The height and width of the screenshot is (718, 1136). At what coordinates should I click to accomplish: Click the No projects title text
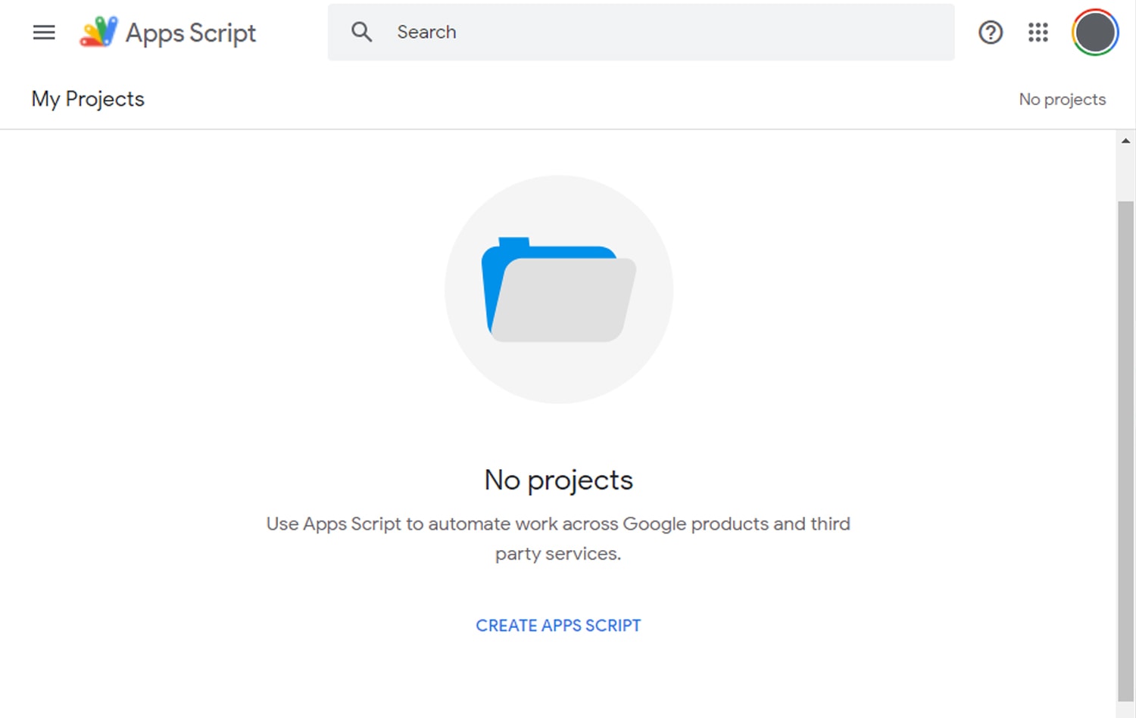point(558,479)
